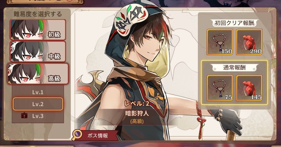The height and width of the screenshot is (147, 281).
Task: Tap the normal reward bead necklace 75
Action: click(220, 88)
